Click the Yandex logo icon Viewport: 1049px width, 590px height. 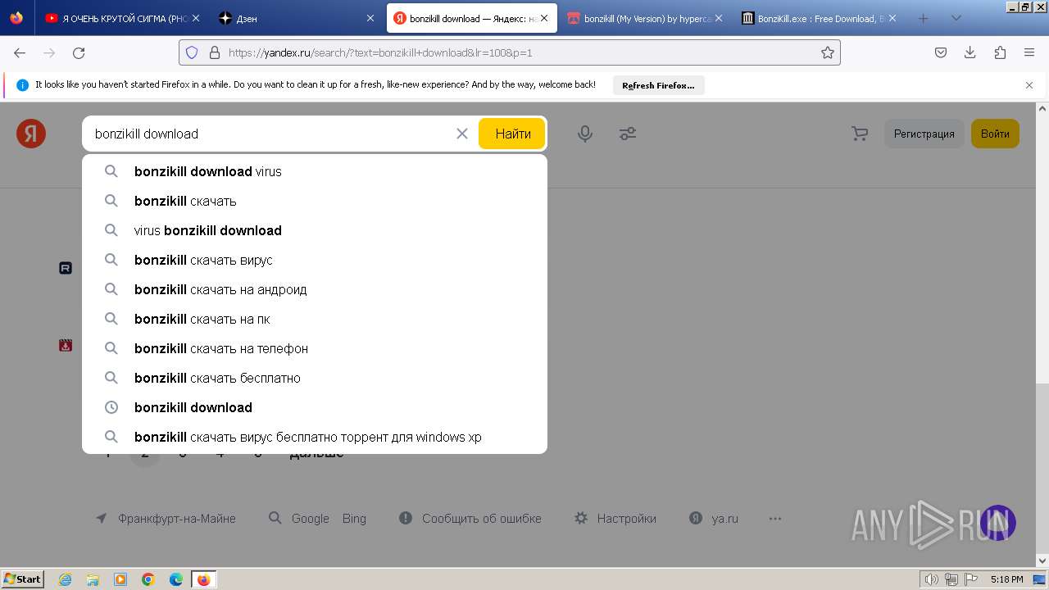(x=31, y=133)
